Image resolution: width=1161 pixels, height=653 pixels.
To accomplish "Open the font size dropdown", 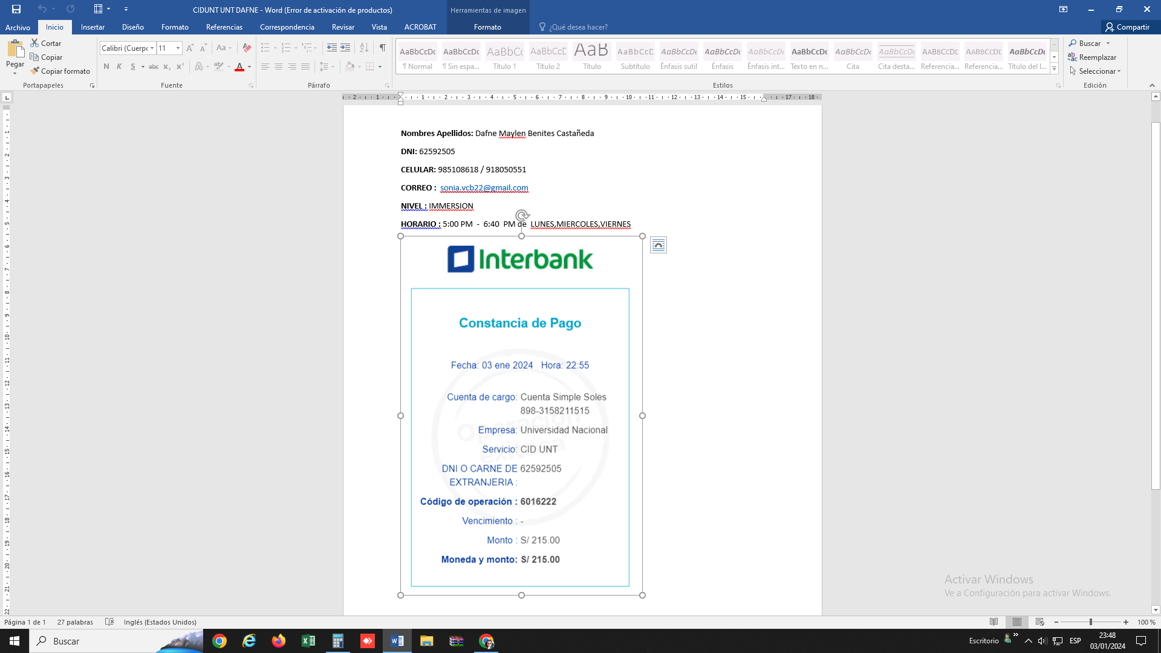I will [178, 48].
